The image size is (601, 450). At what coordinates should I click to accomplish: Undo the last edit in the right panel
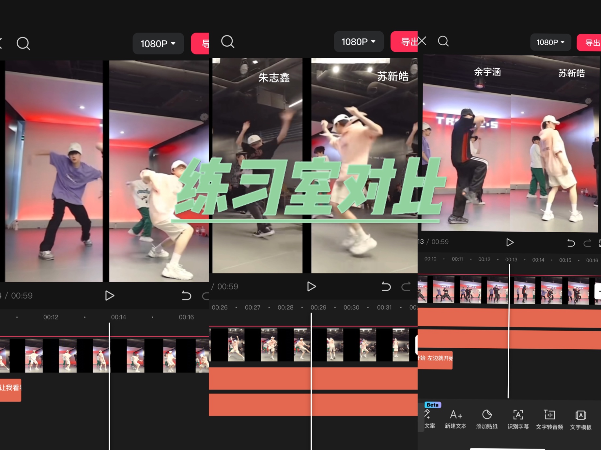point(571,243)
